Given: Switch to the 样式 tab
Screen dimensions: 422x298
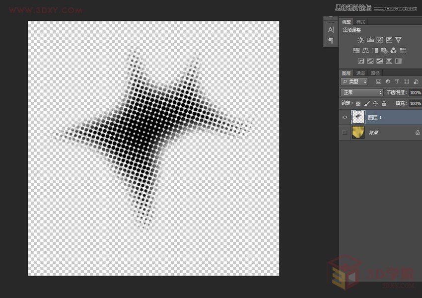Looking at the screenshot, I should (x=360, y=22).
